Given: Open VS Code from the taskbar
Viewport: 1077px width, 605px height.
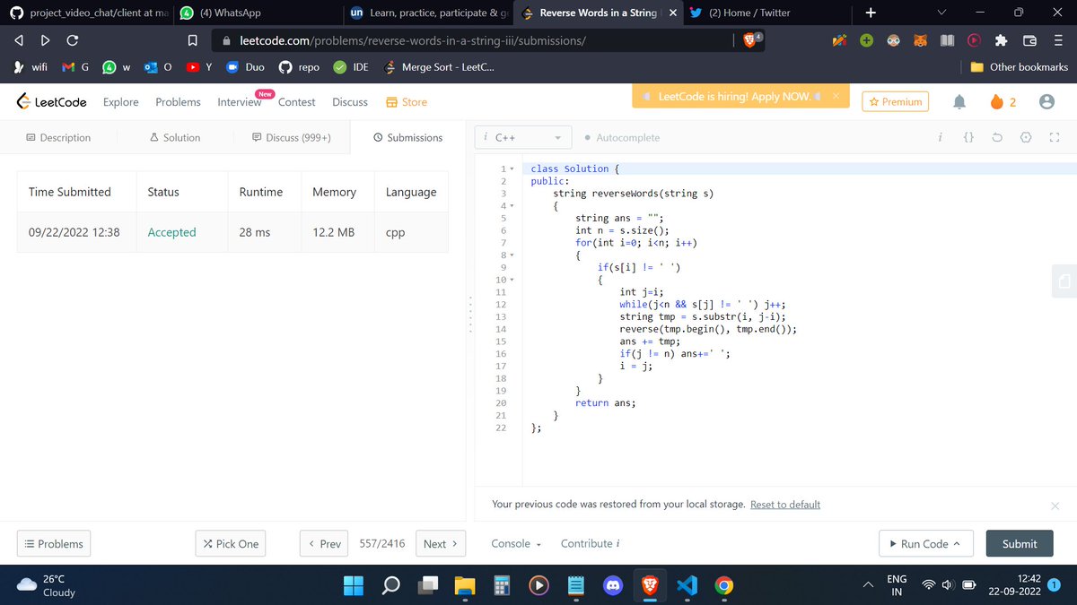Looking at the screenshot, I should (x=687, y=585).
